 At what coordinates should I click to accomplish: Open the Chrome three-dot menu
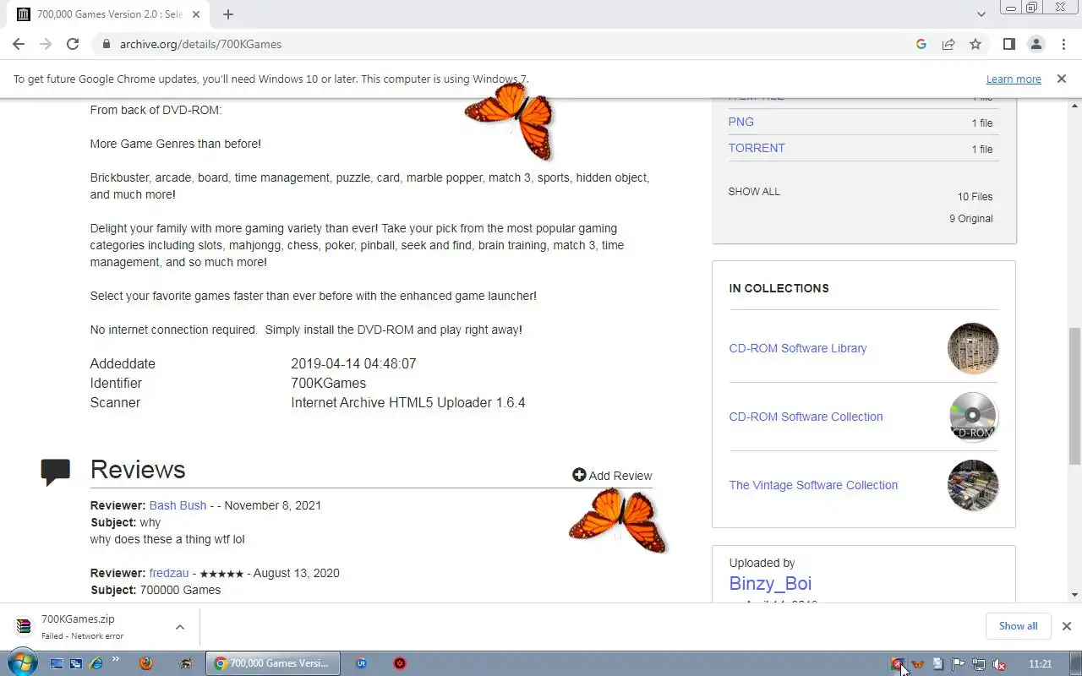pyautogui.click(x=1063, y=44)
